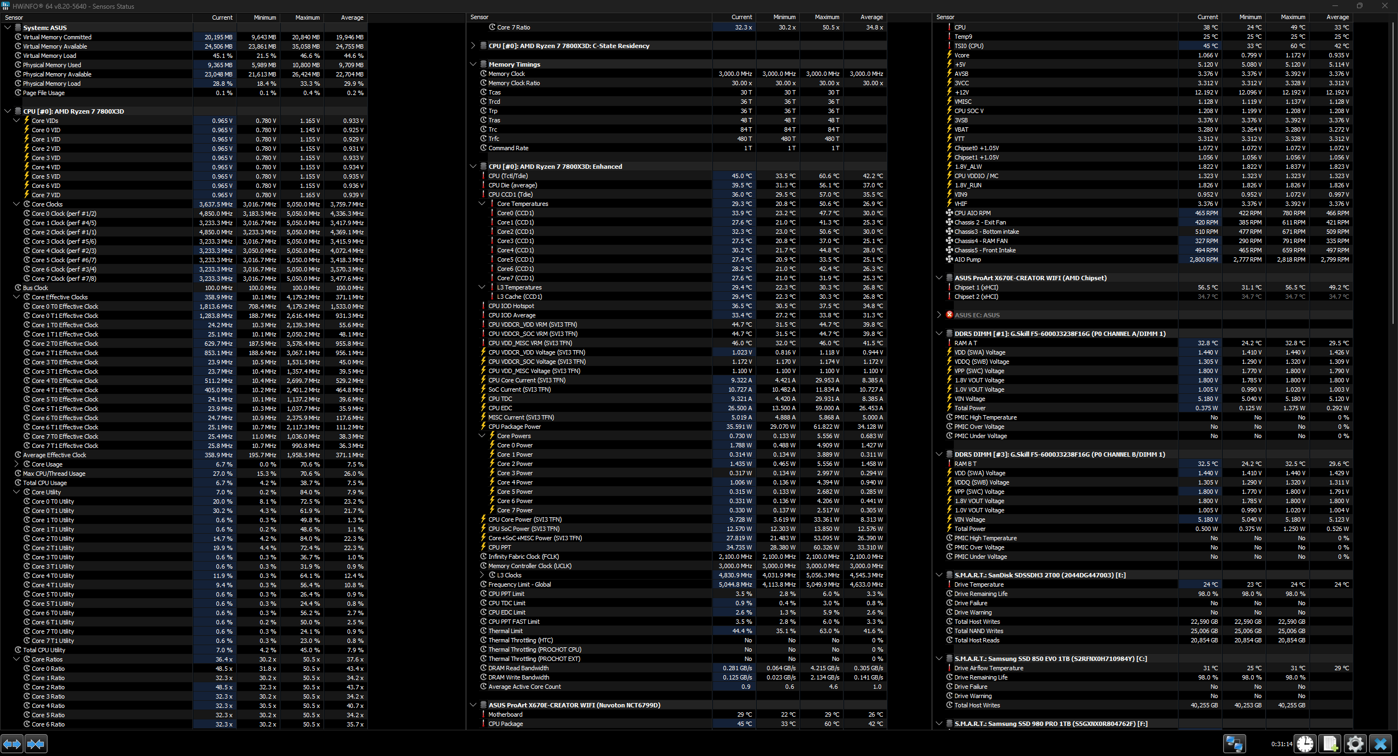Image resolution: width=1398 pixels, height=756 pixels.
Task: Click the shrink columns inward-arrows button
Action: click(x=36, y=743)
